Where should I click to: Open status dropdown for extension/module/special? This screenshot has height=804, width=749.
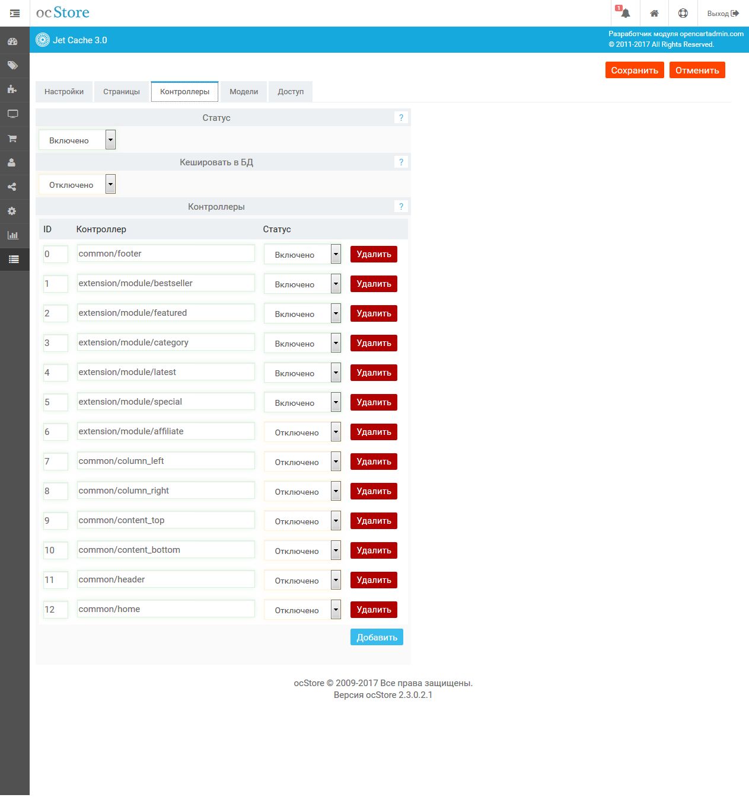(x=302, y=402)
